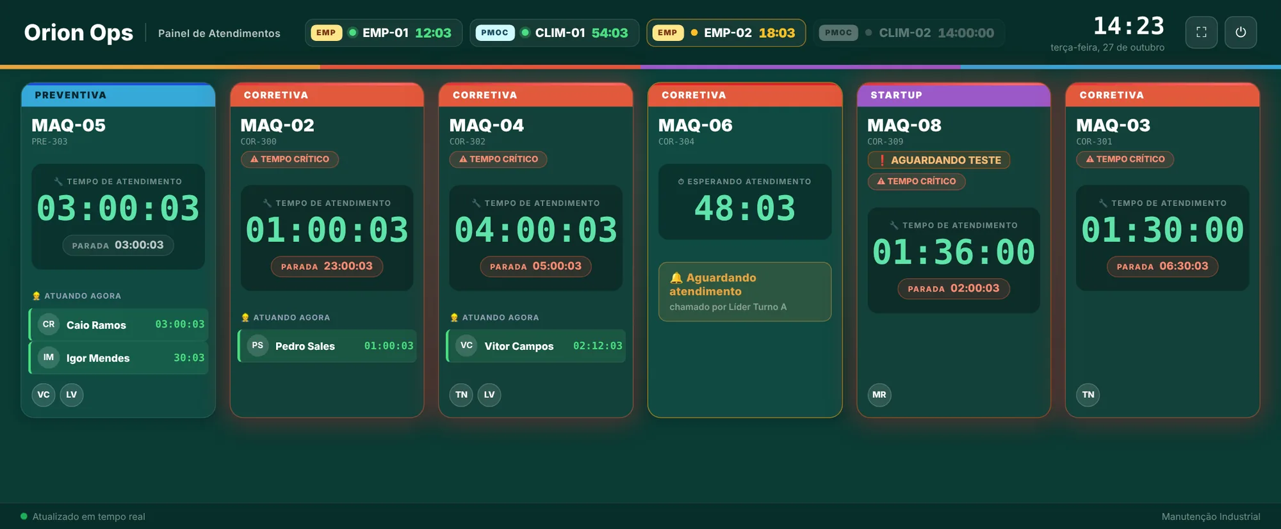
Task: Click the exclamation icon in AGUARDANDO TESTE badge
Action: click(x=882, y=160)
